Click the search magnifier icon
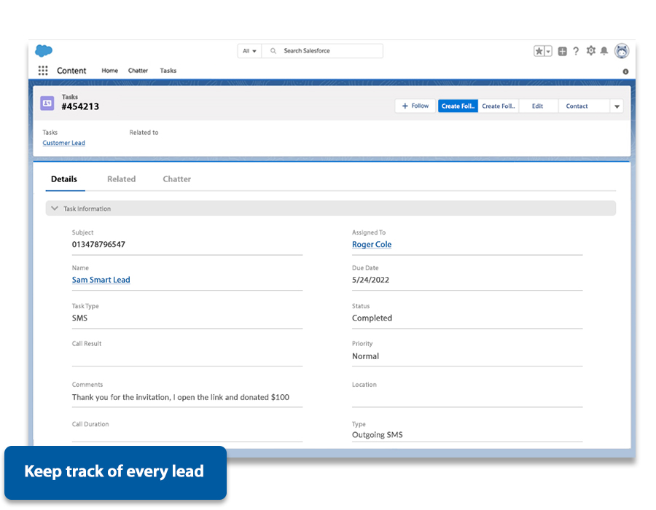Screen dimensions: 656x510 click(273, 51)
